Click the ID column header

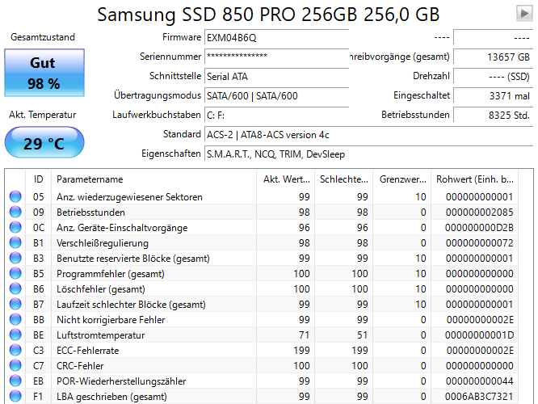pyautogui.click(x=39, y=179)
